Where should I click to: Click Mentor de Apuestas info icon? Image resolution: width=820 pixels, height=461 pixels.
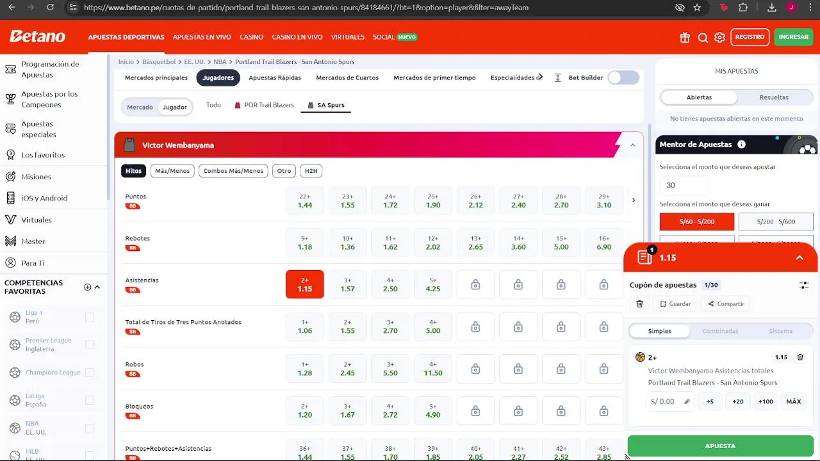click(x=741, y=144)
